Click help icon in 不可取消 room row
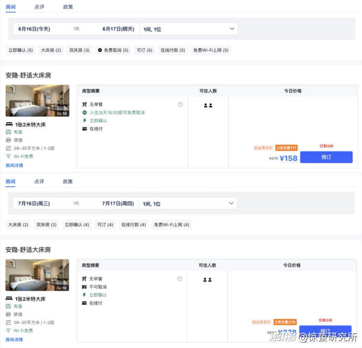Viewport: 362px width, 348px height. point(180,279)
